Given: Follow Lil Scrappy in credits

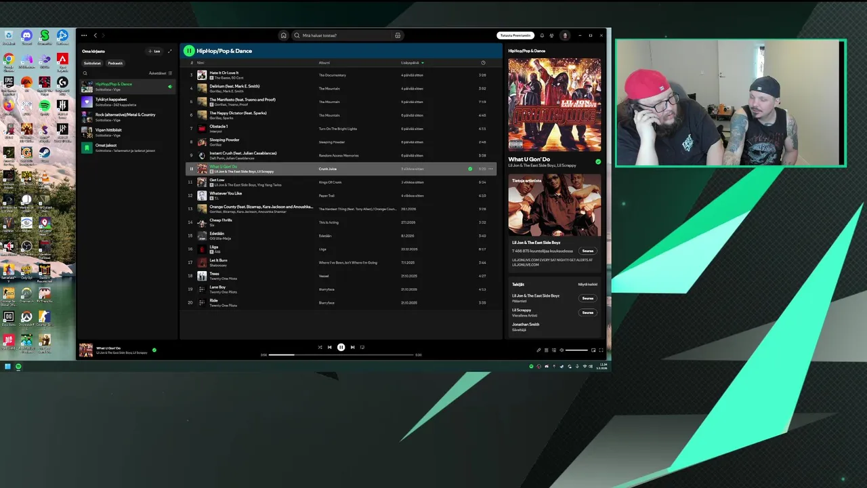Looking at the screenshot, I should tap(587, 312).
